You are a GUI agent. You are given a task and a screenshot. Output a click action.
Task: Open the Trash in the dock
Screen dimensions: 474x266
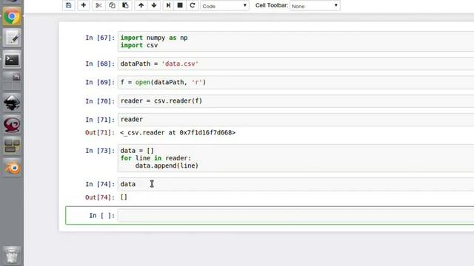click(12, 255)
